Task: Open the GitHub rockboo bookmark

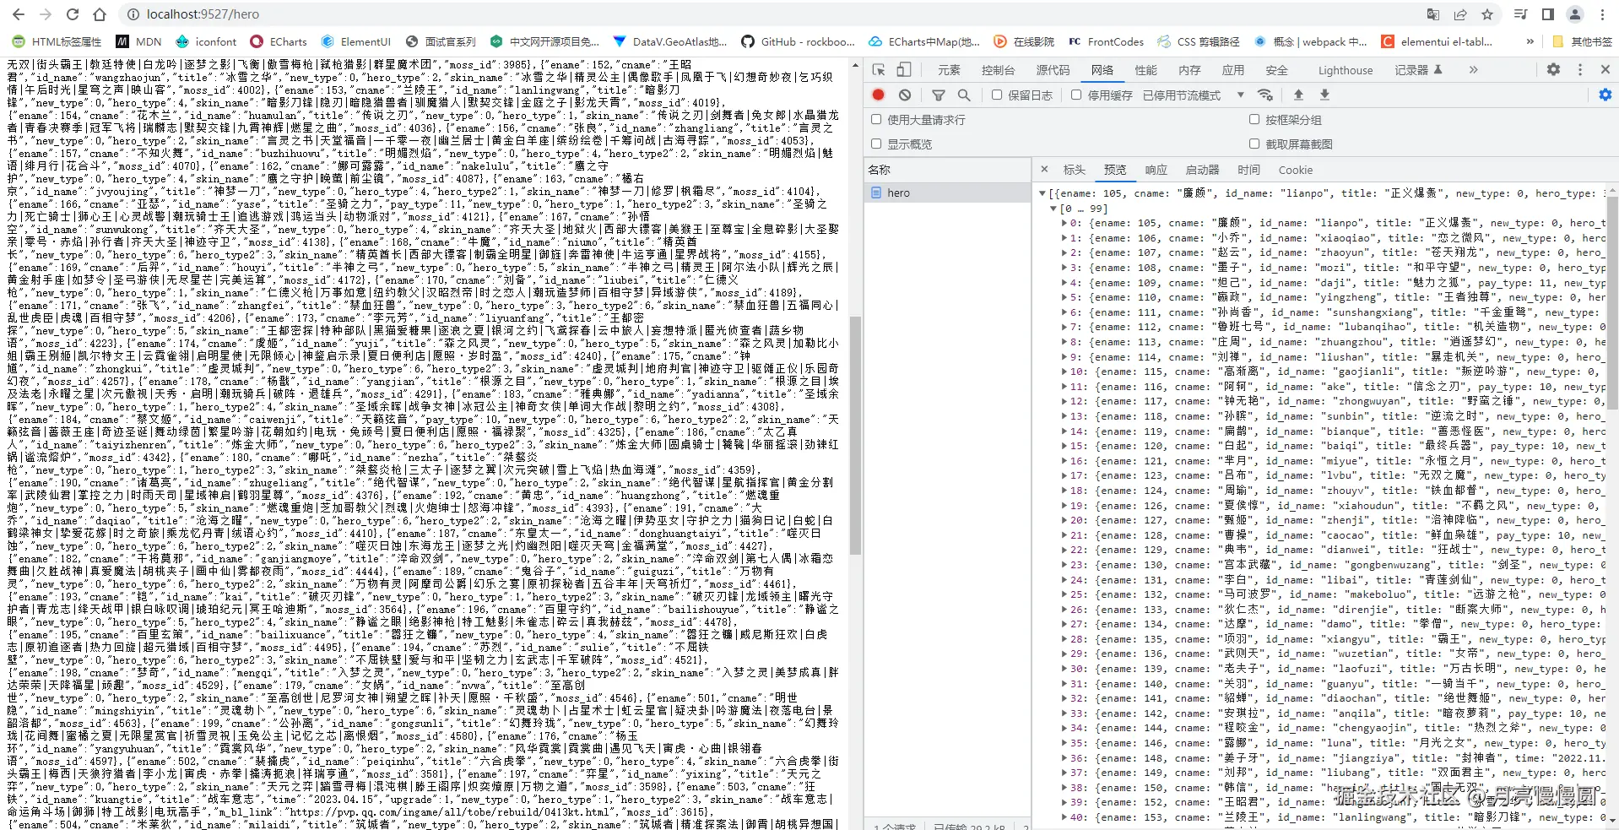Action: coord(798,41)
